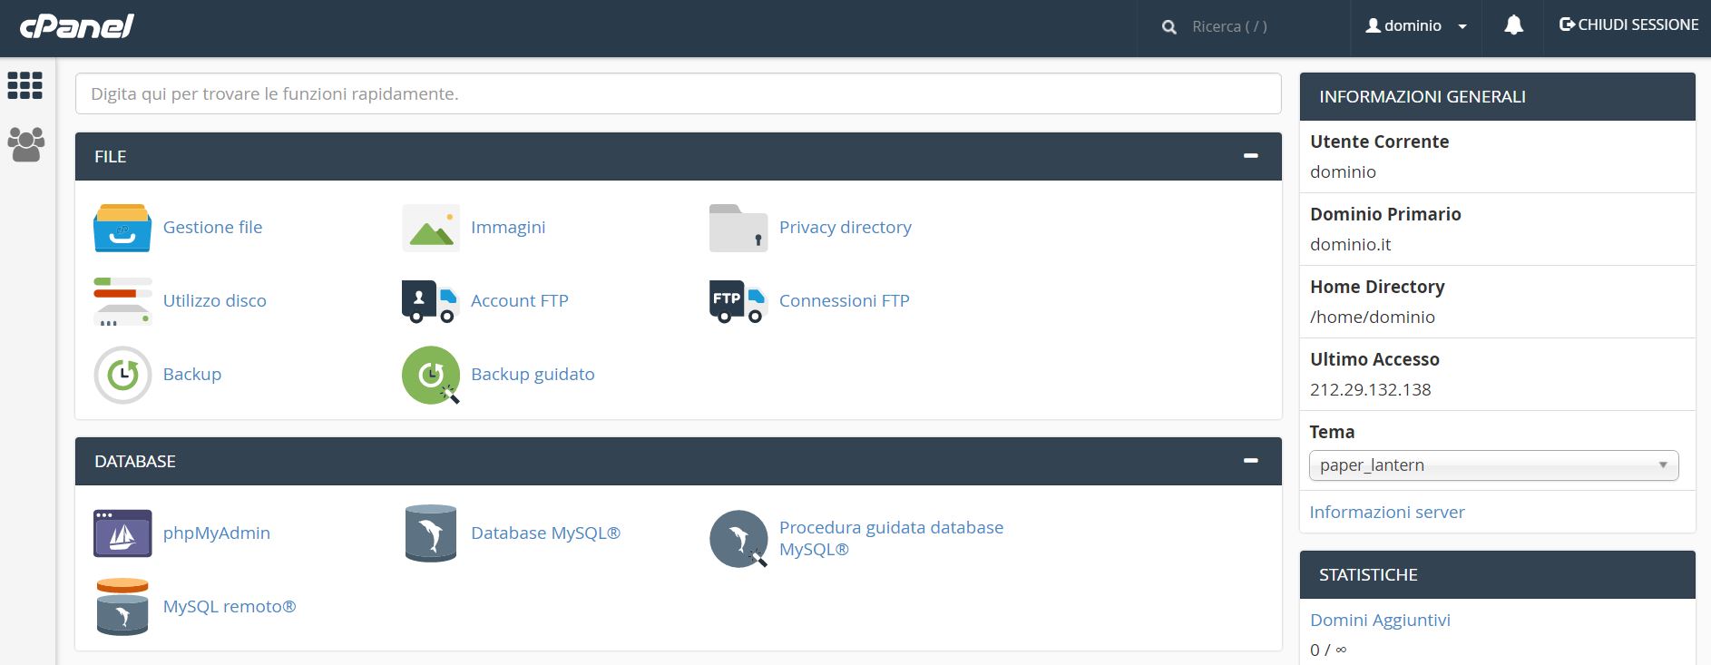The width and height of the screenshot is (1711, 665).
Task: Select the dominio.it domain text
Action: pyautogui.click(x=1351, y=245)
